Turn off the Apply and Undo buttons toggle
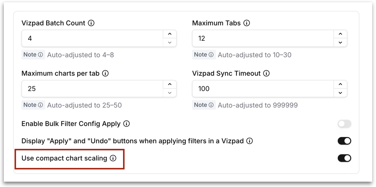This screenshot has width=376, height=187. pyautogui.click(x=344, y=141)
